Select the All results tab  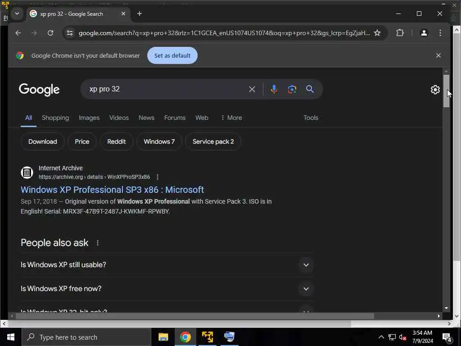click(x=28, y=118)
